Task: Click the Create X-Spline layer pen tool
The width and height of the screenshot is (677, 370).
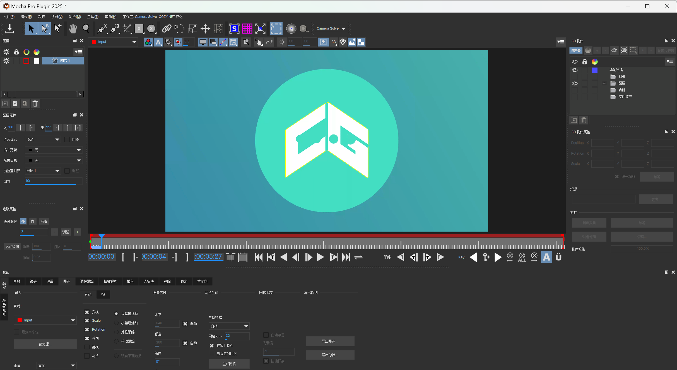Action: click(102, 28)
